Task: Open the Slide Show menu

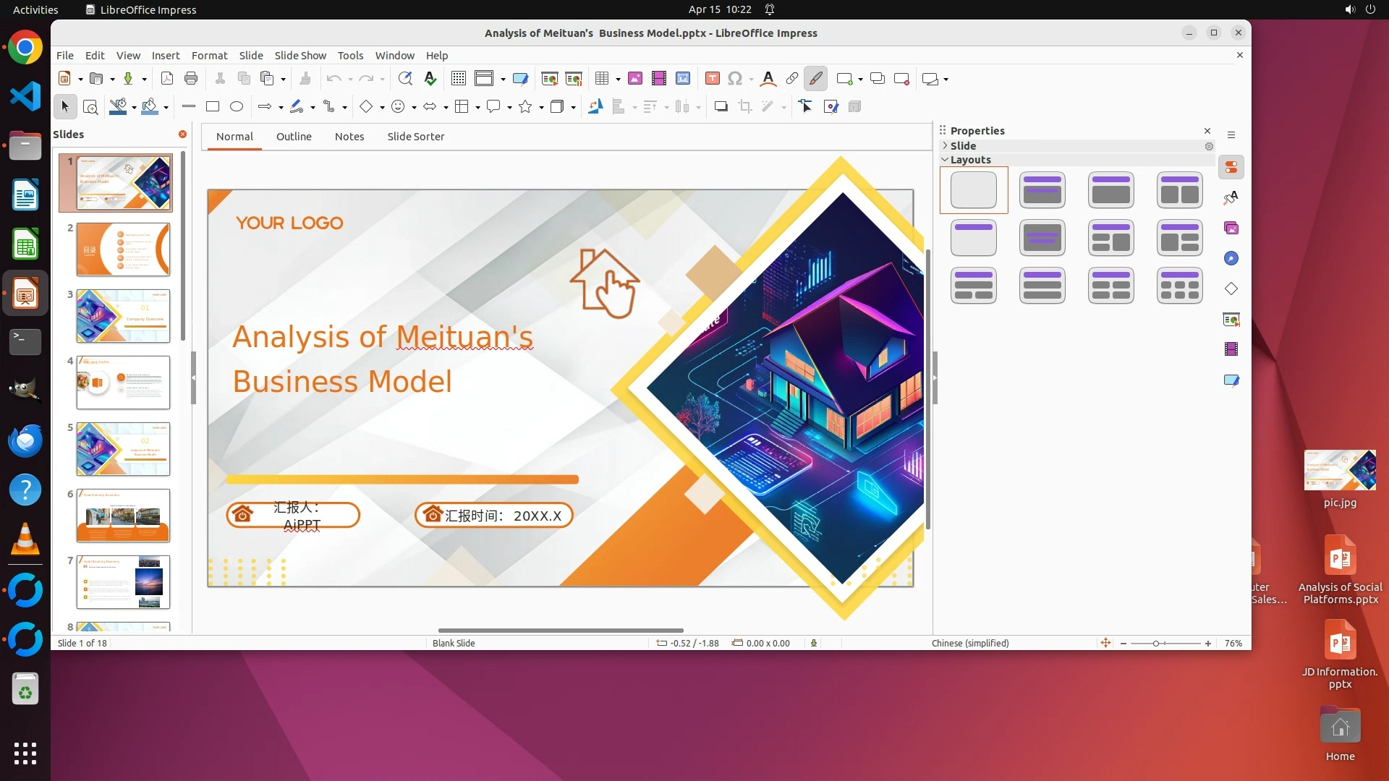Action: (x=300, y=56)
